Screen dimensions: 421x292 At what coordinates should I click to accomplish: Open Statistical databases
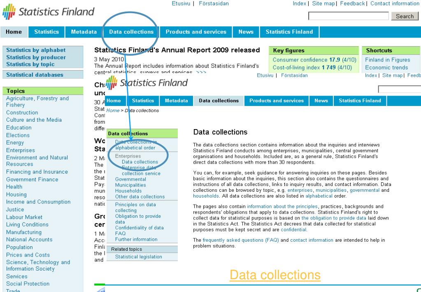coord(35,75)
